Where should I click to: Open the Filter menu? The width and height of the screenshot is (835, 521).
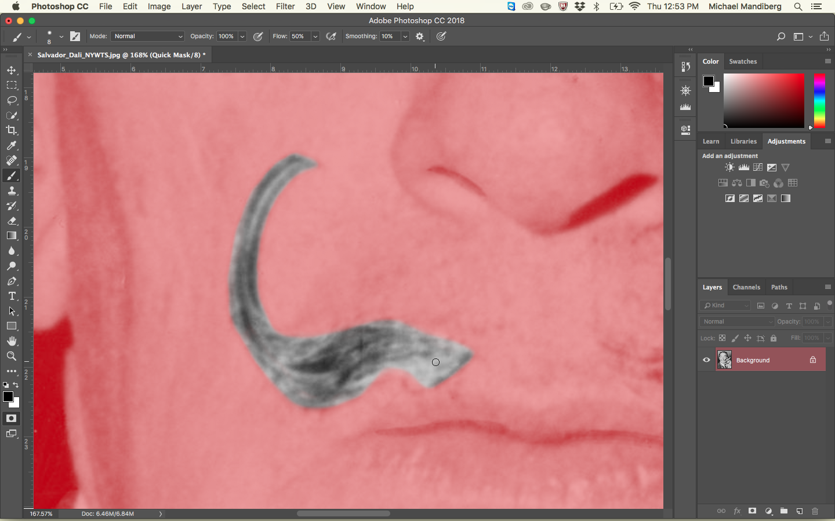coord(285,6)
